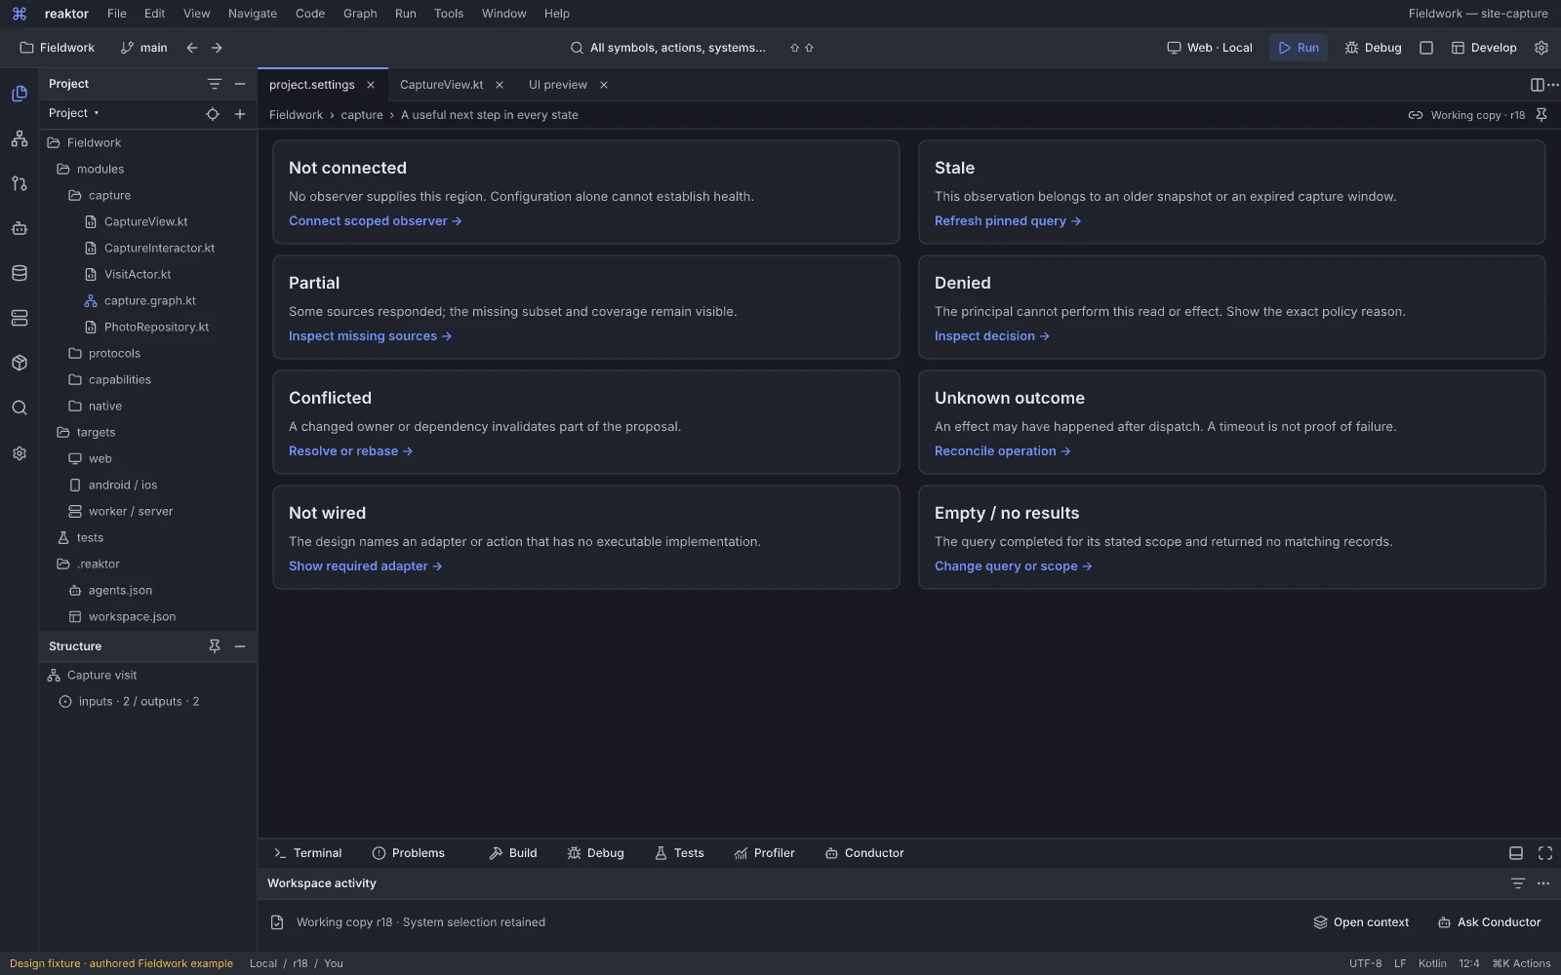Collapse the capture folder
1561x975 pixels.
pyautogui.click(x=100, y=195)
